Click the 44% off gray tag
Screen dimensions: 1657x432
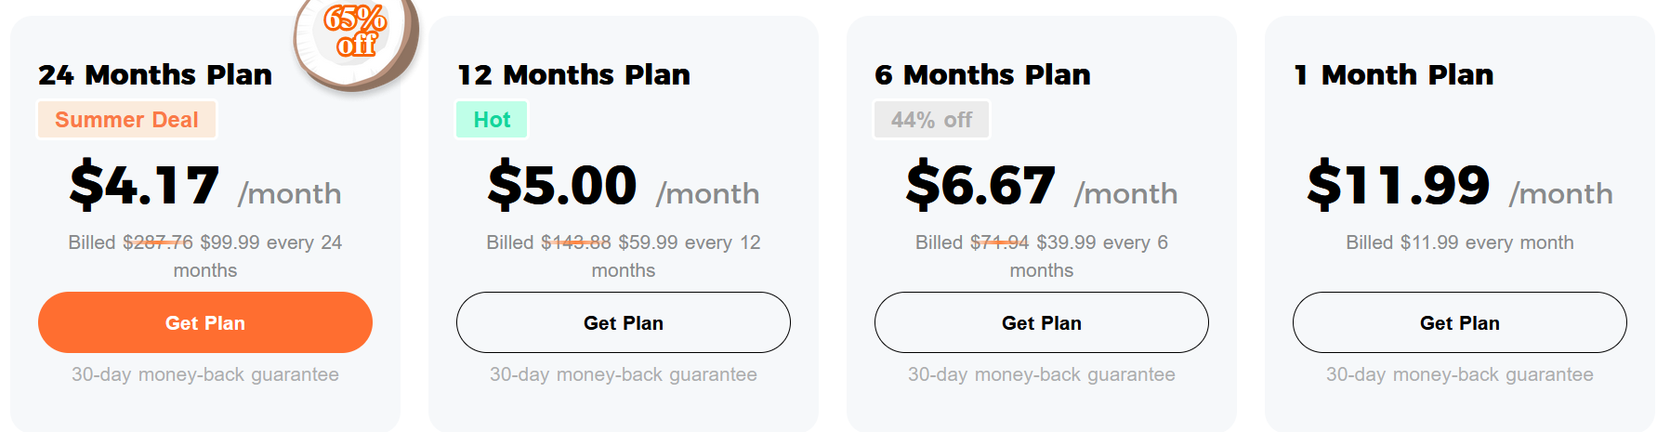[x=931, y=120]
